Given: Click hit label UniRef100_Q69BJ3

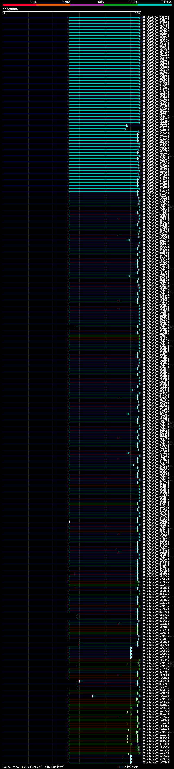Looking at the screenshot, I should coord(156,348).
